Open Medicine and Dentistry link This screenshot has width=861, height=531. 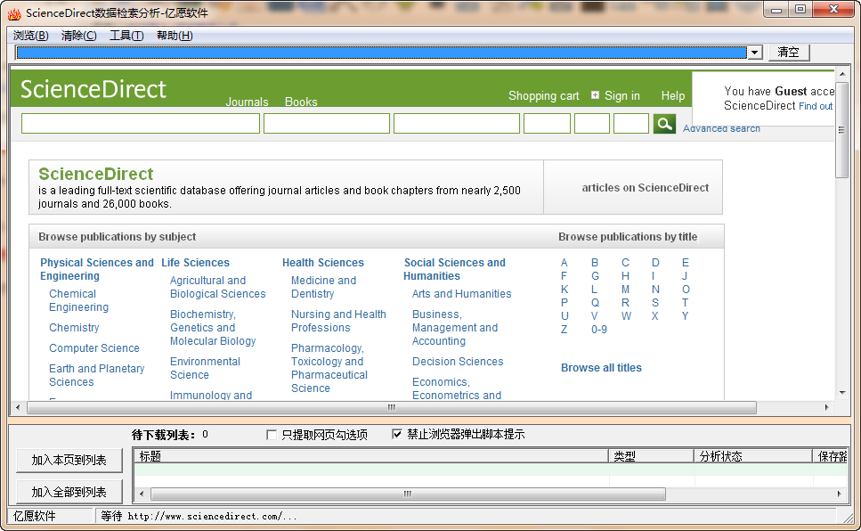click(323, 287)
